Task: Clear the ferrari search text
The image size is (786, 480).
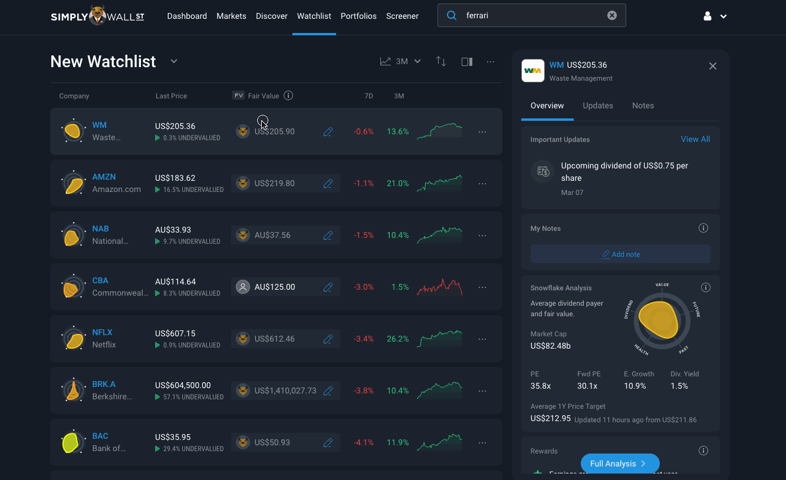Action: point(612,15)
